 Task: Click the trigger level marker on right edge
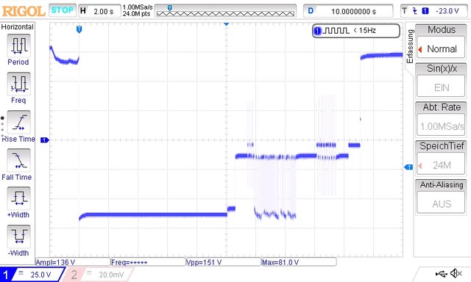point(409,167)
